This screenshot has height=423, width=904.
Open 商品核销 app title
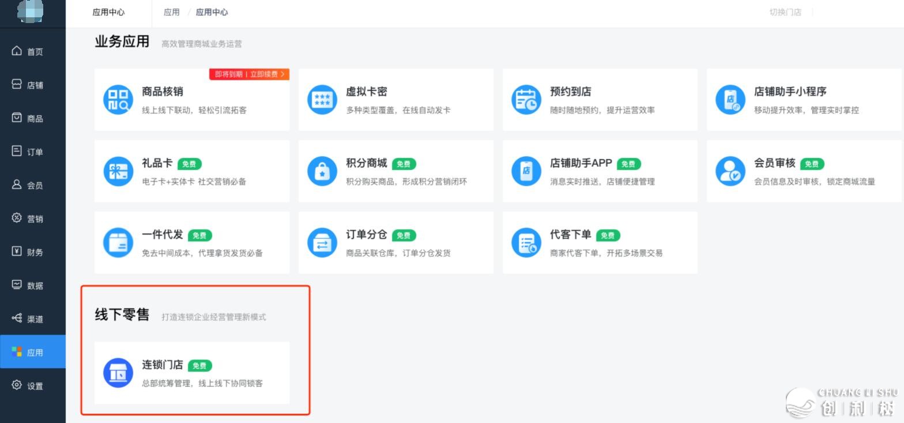point(163,92)
